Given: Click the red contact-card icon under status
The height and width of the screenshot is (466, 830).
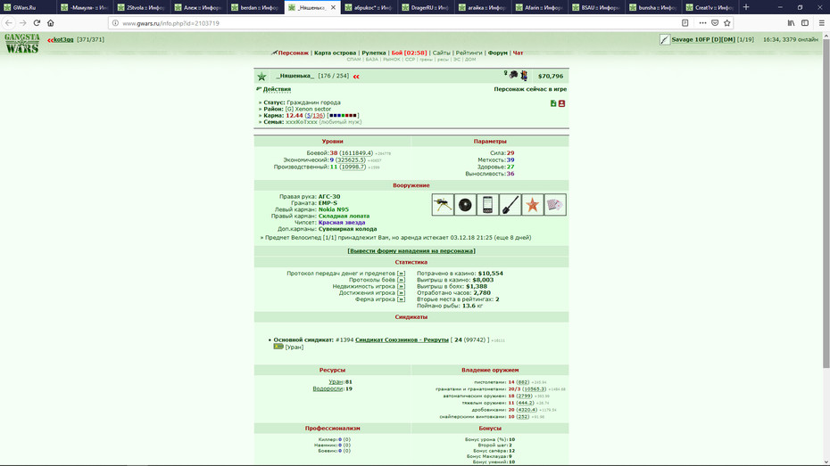Looking at the screenshot, I should pos(561,103).
